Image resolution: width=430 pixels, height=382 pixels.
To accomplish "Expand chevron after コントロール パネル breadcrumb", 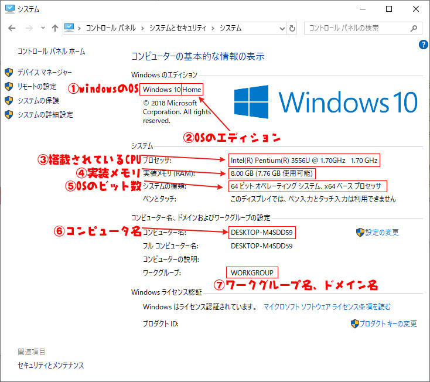I will click(x=142, y=28).
